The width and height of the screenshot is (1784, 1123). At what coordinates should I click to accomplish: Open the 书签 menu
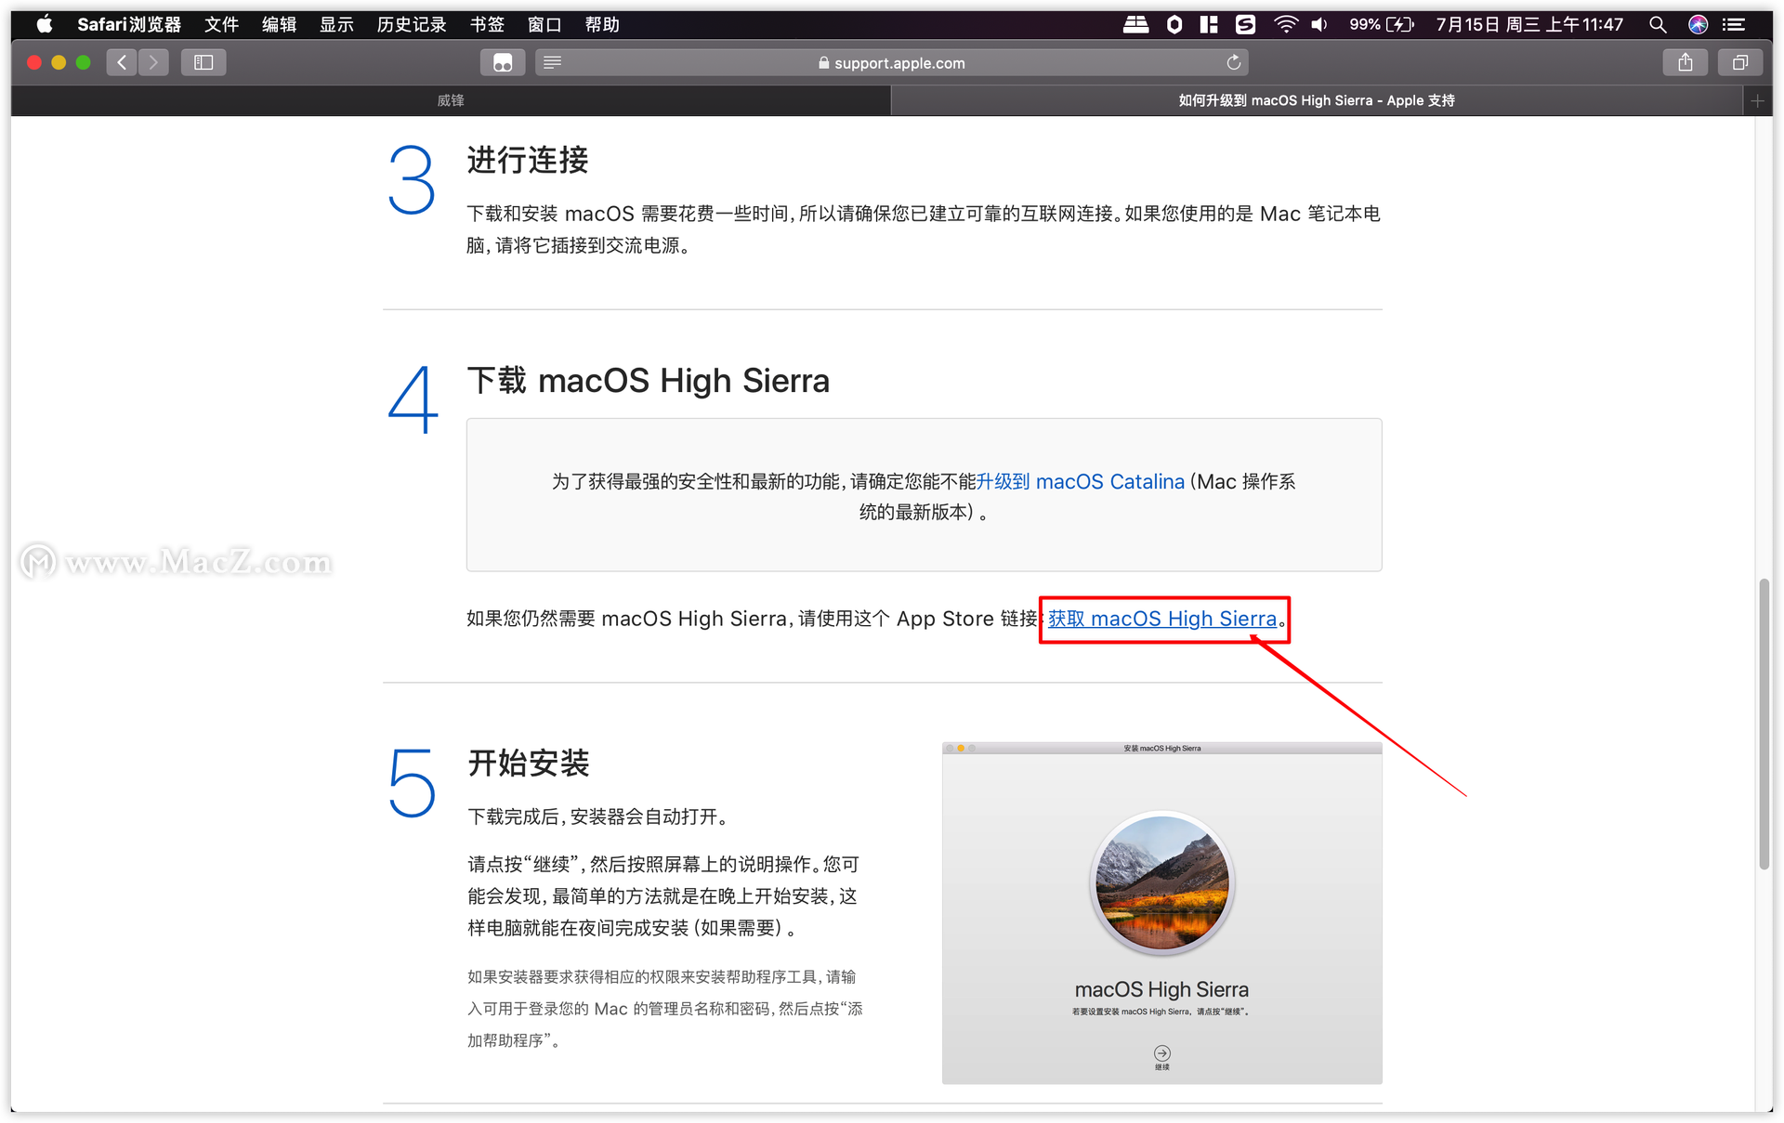pyautogui.click(x=487, y=24)
